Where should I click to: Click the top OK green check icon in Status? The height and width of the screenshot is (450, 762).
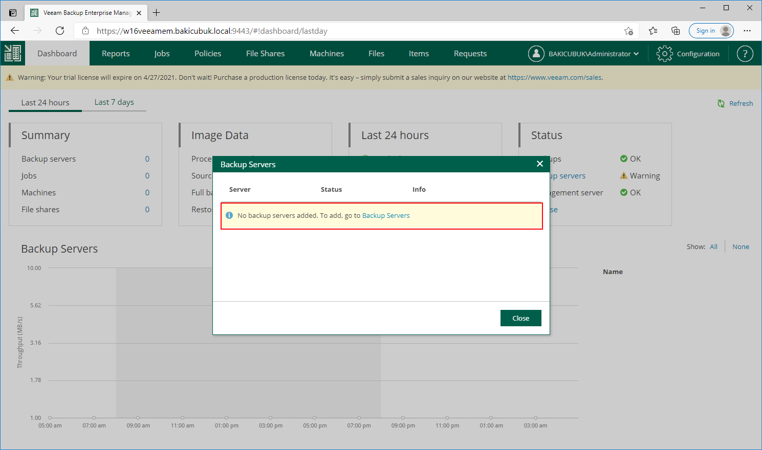pos(623,159)
